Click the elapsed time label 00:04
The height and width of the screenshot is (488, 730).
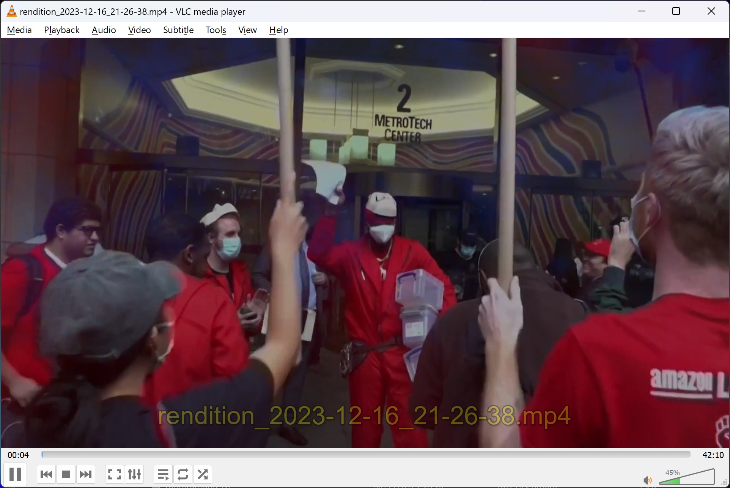click(18, 455)
